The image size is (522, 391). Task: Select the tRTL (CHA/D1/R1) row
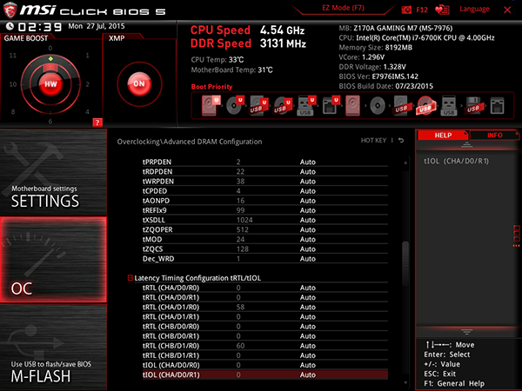pos(265,316)
